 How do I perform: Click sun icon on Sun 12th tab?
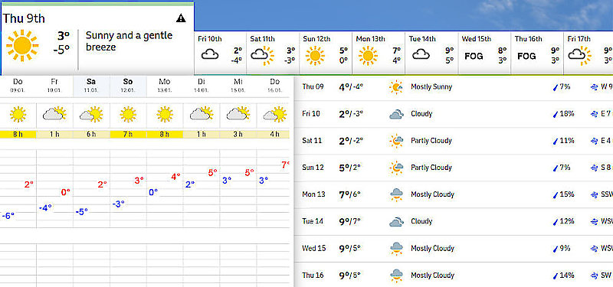pyautogui.click(x=315, y=55)
